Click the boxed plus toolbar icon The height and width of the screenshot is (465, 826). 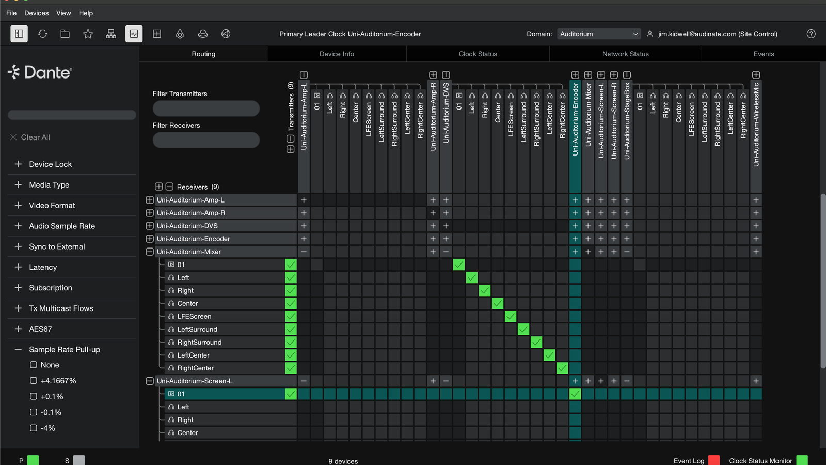[157, 34]
